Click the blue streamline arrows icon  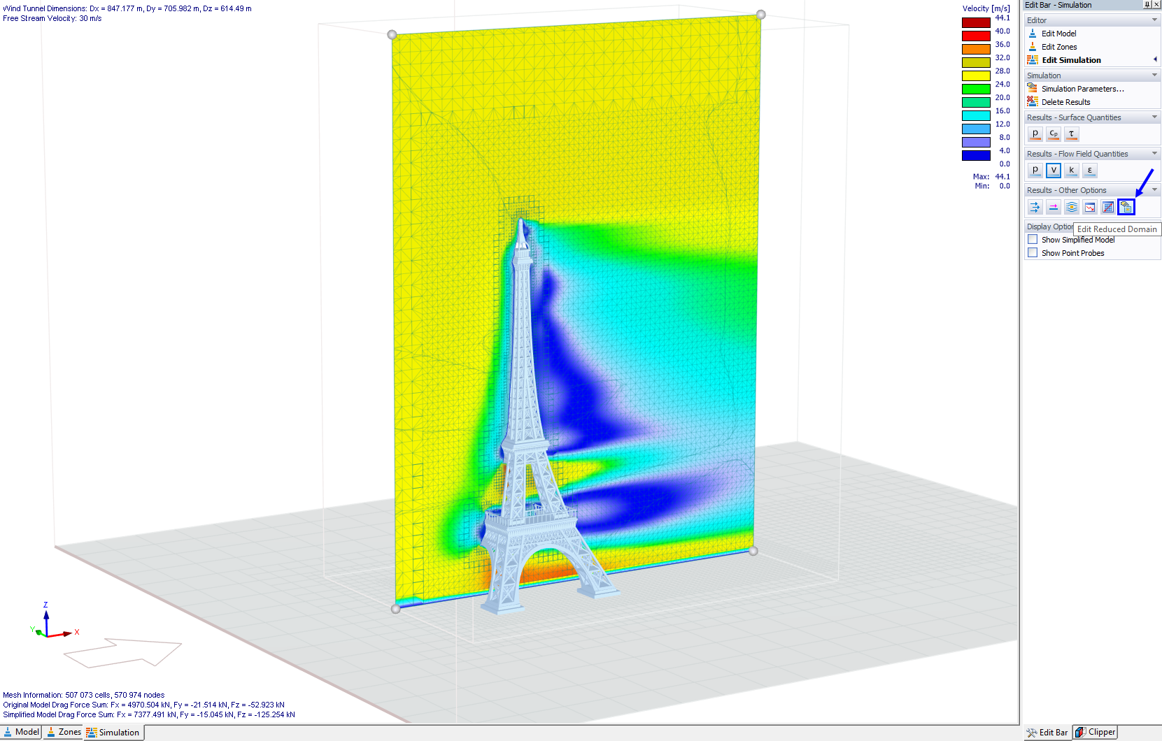pyautogui.click(x=1035, y=207)
